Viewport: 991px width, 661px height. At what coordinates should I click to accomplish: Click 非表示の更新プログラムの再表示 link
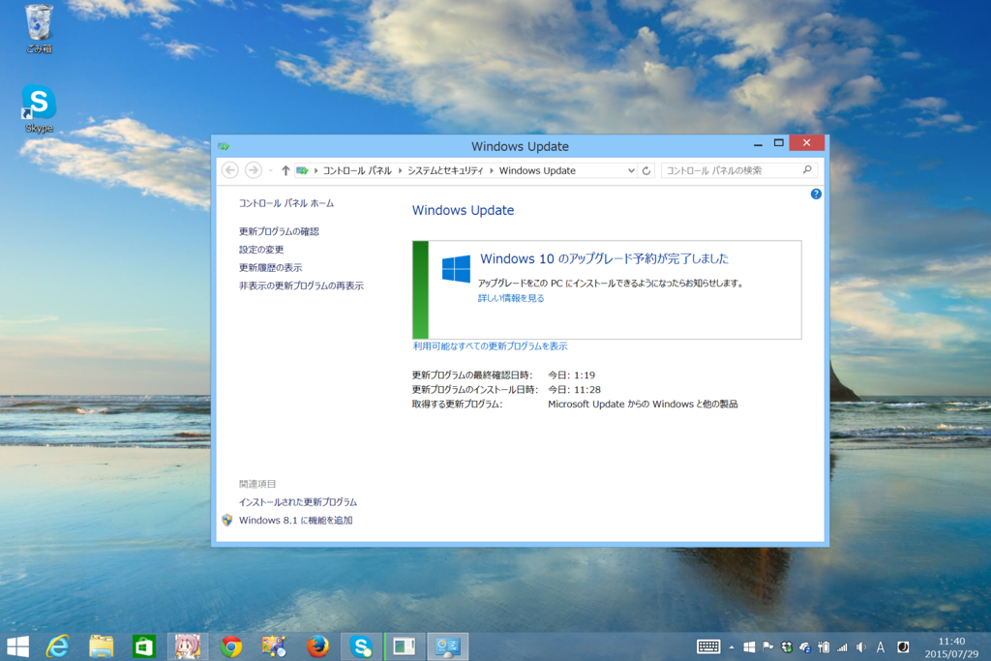(x=301, y=285)
